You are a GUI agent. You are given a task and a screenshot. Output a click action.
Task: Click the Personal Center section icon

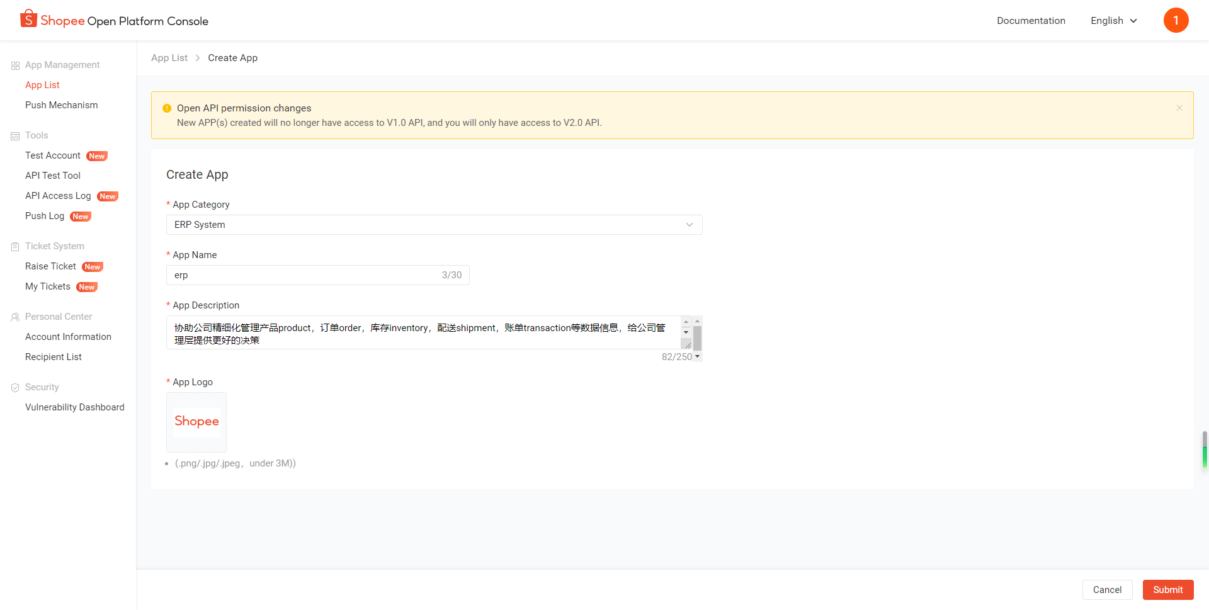click(15, 317)
